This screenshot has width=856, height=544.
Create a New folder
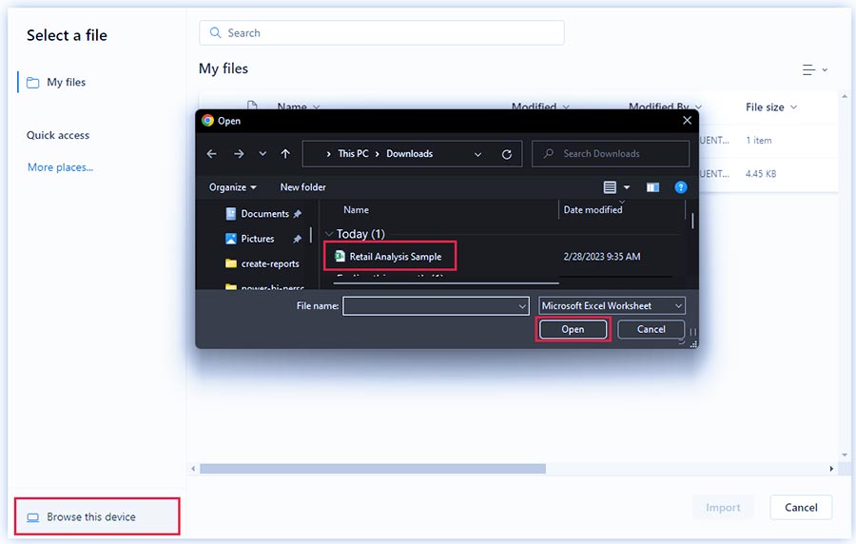303,187
